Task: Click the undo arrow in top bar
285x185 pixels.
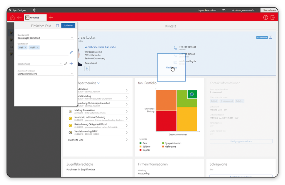Action: point(224,10)
